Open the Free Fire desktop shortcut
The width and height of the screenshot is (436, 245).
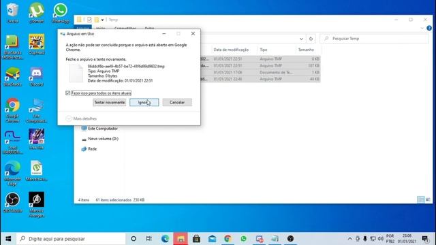click(36, 139)
